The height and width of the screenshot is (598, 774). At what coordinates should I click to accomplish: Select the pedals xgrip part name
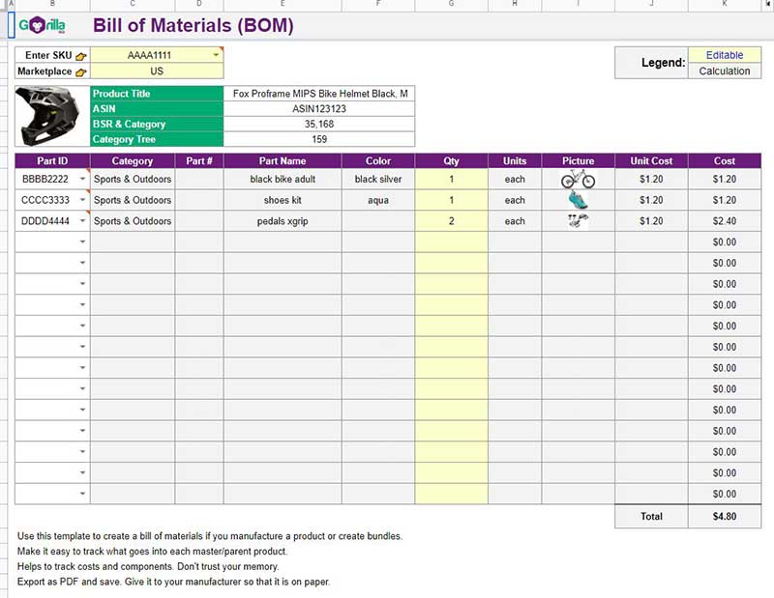[x=283, y=221]
